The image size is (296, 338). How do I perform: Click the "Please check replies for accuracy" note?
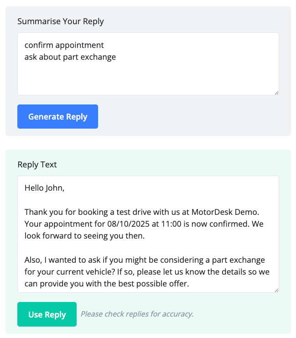(137, 314)
